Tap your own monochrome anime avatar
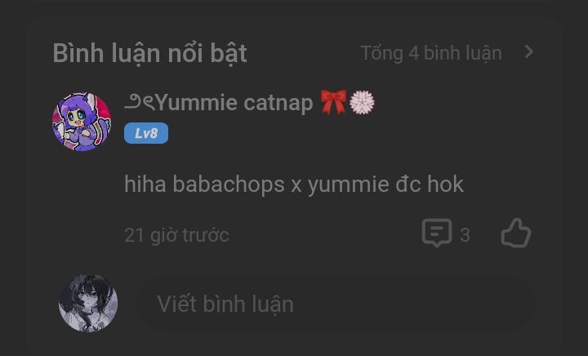 88,303
